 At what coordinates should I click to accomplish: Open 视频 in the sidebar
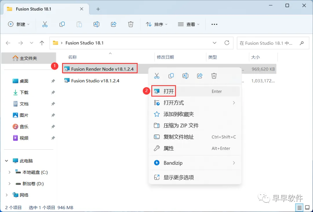(x=24, y=138)
